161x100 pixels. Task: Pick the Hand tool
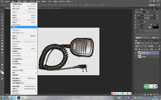point(2,65)
